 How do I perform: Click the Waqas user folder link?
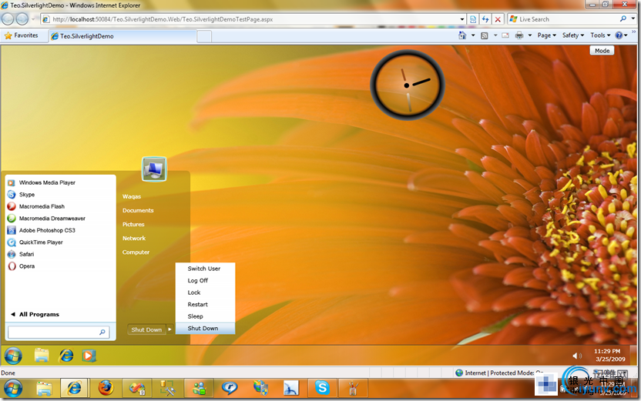click(x=132, y=196)
